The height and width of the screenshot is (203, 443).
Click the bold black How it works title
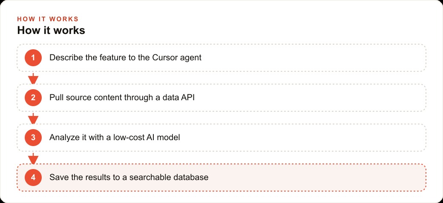[51, 31]
